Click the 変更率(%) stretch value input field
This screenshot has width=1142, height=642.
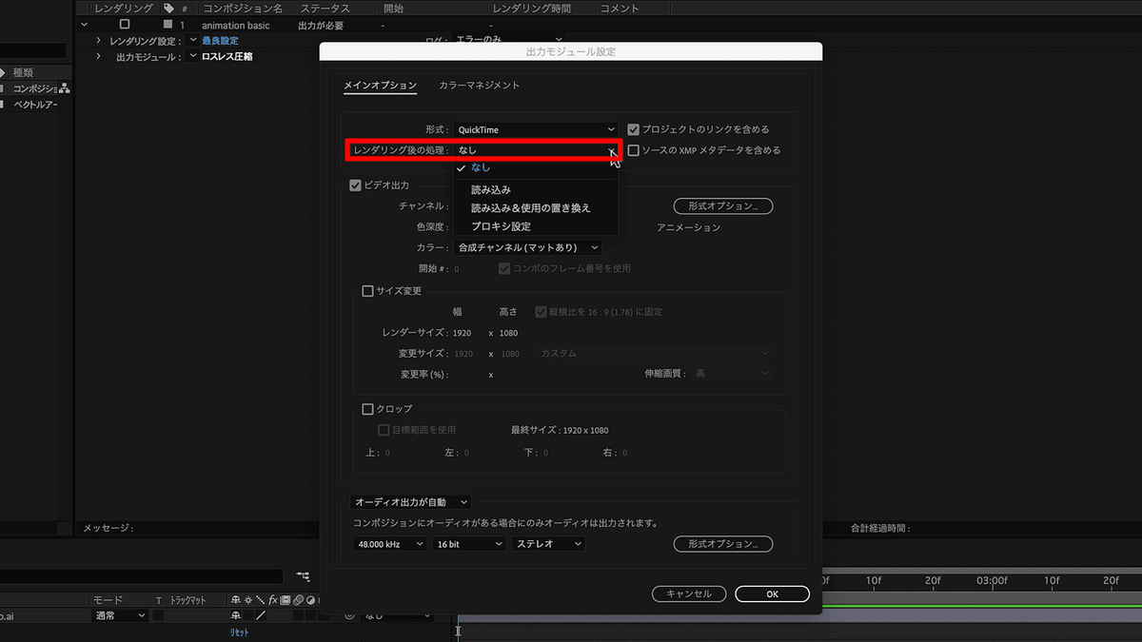click(463, 373)
